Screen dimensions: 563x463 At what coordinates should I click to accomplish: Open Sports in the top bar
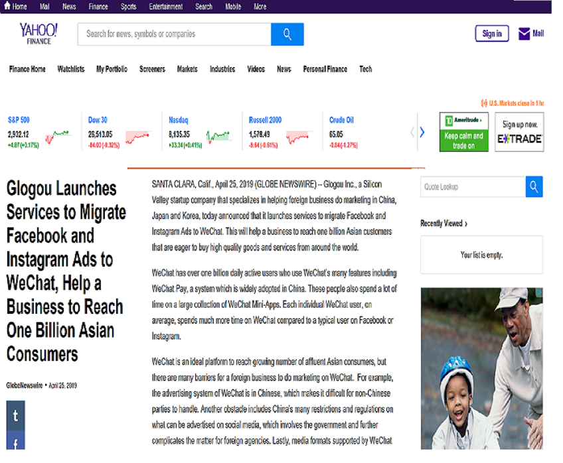pyautogui.click(x=128, y=7)
